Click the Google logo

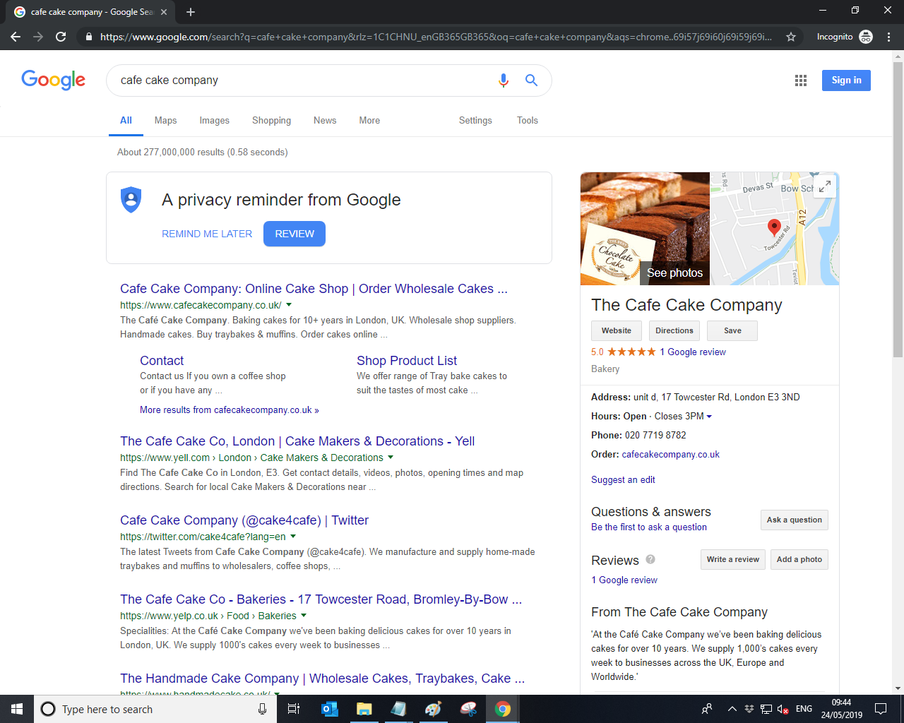point(54,80)
